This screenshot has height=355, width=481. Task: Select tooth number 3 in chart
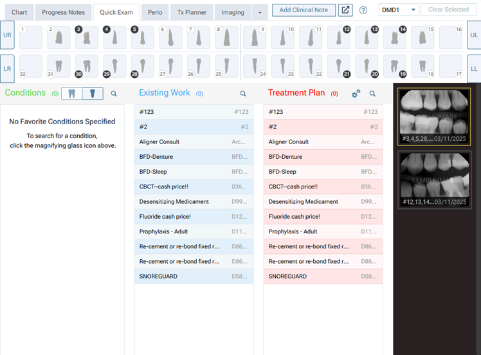87,38
